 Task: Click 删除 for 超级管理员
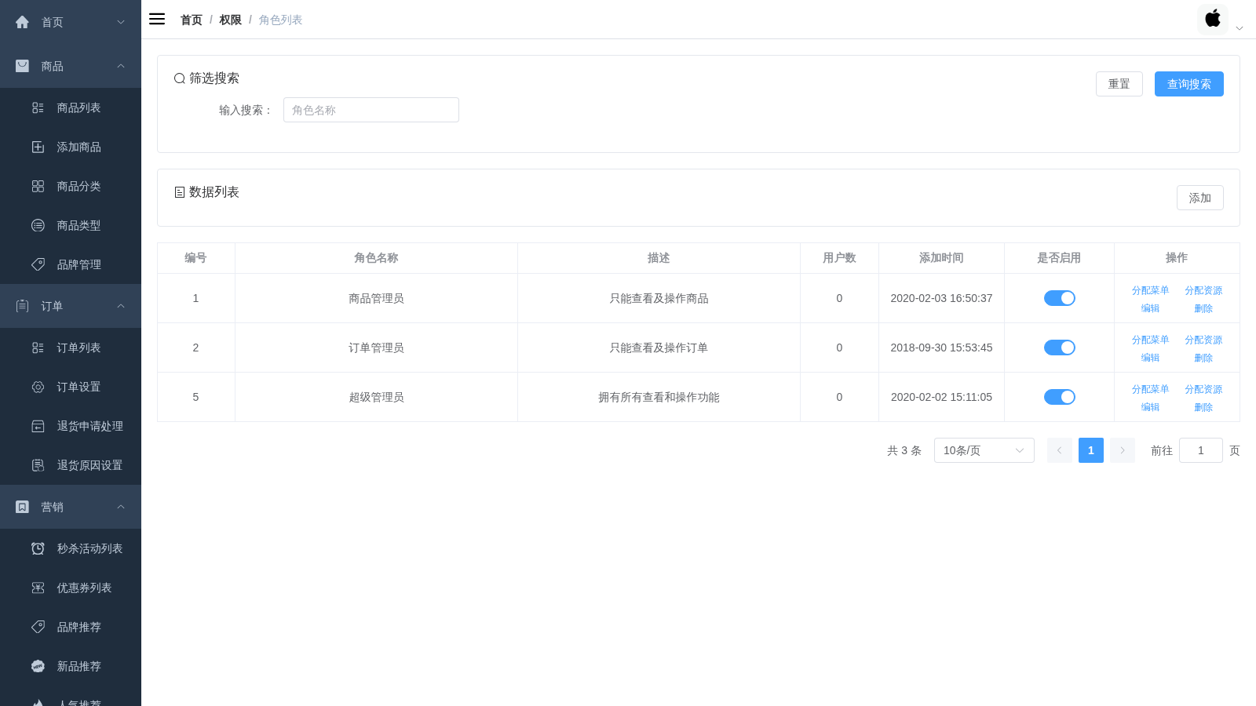[1203, 407]
